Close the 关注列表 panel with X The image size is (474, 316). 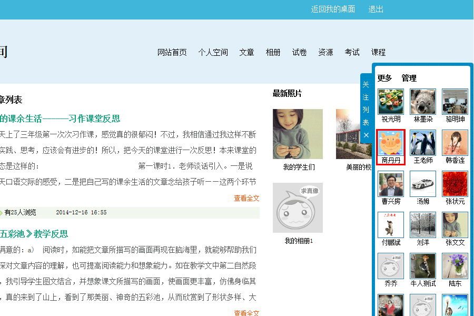366,135
